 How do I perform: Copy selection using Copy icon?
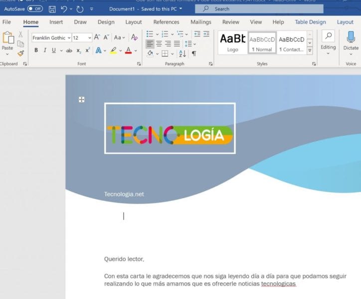(x=20, y=44)
